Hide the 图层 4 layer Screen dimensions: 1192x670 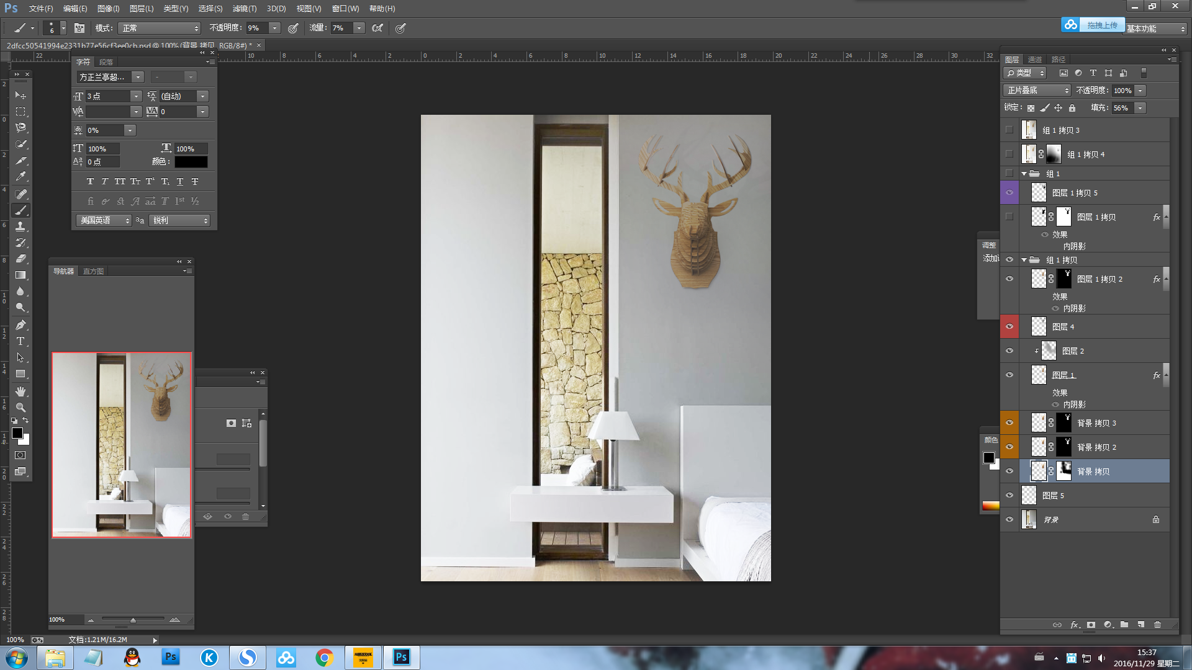coord(1009,326)
